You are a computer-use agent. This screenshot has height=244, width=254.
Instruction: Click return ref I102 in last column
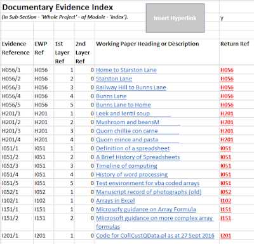225,201
